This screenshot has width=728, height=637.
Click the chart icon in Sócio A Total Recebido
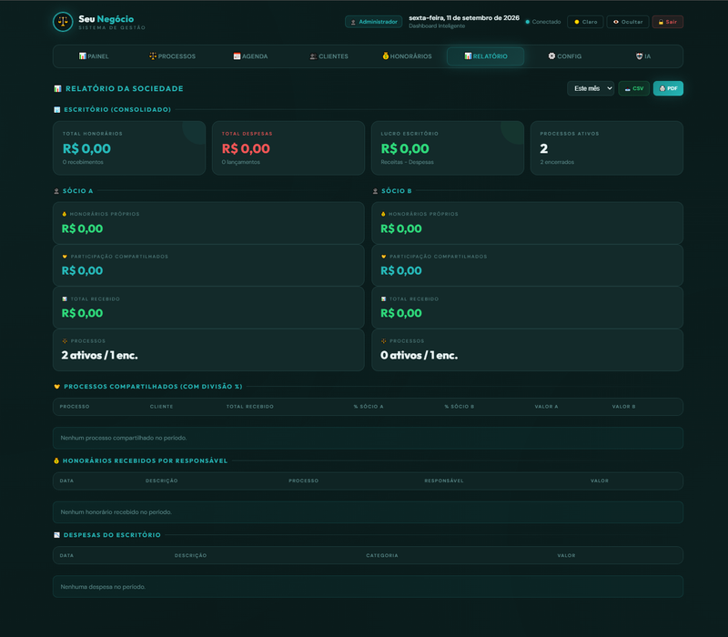coord(65,299)
